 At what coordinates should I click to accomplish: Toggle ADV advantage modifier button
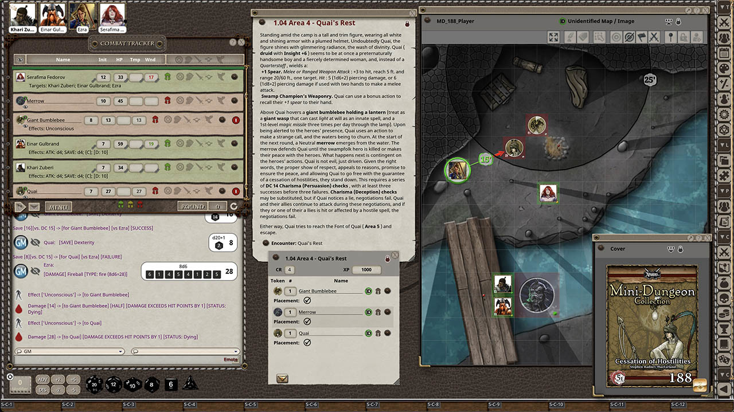click(x=42, y=379)
